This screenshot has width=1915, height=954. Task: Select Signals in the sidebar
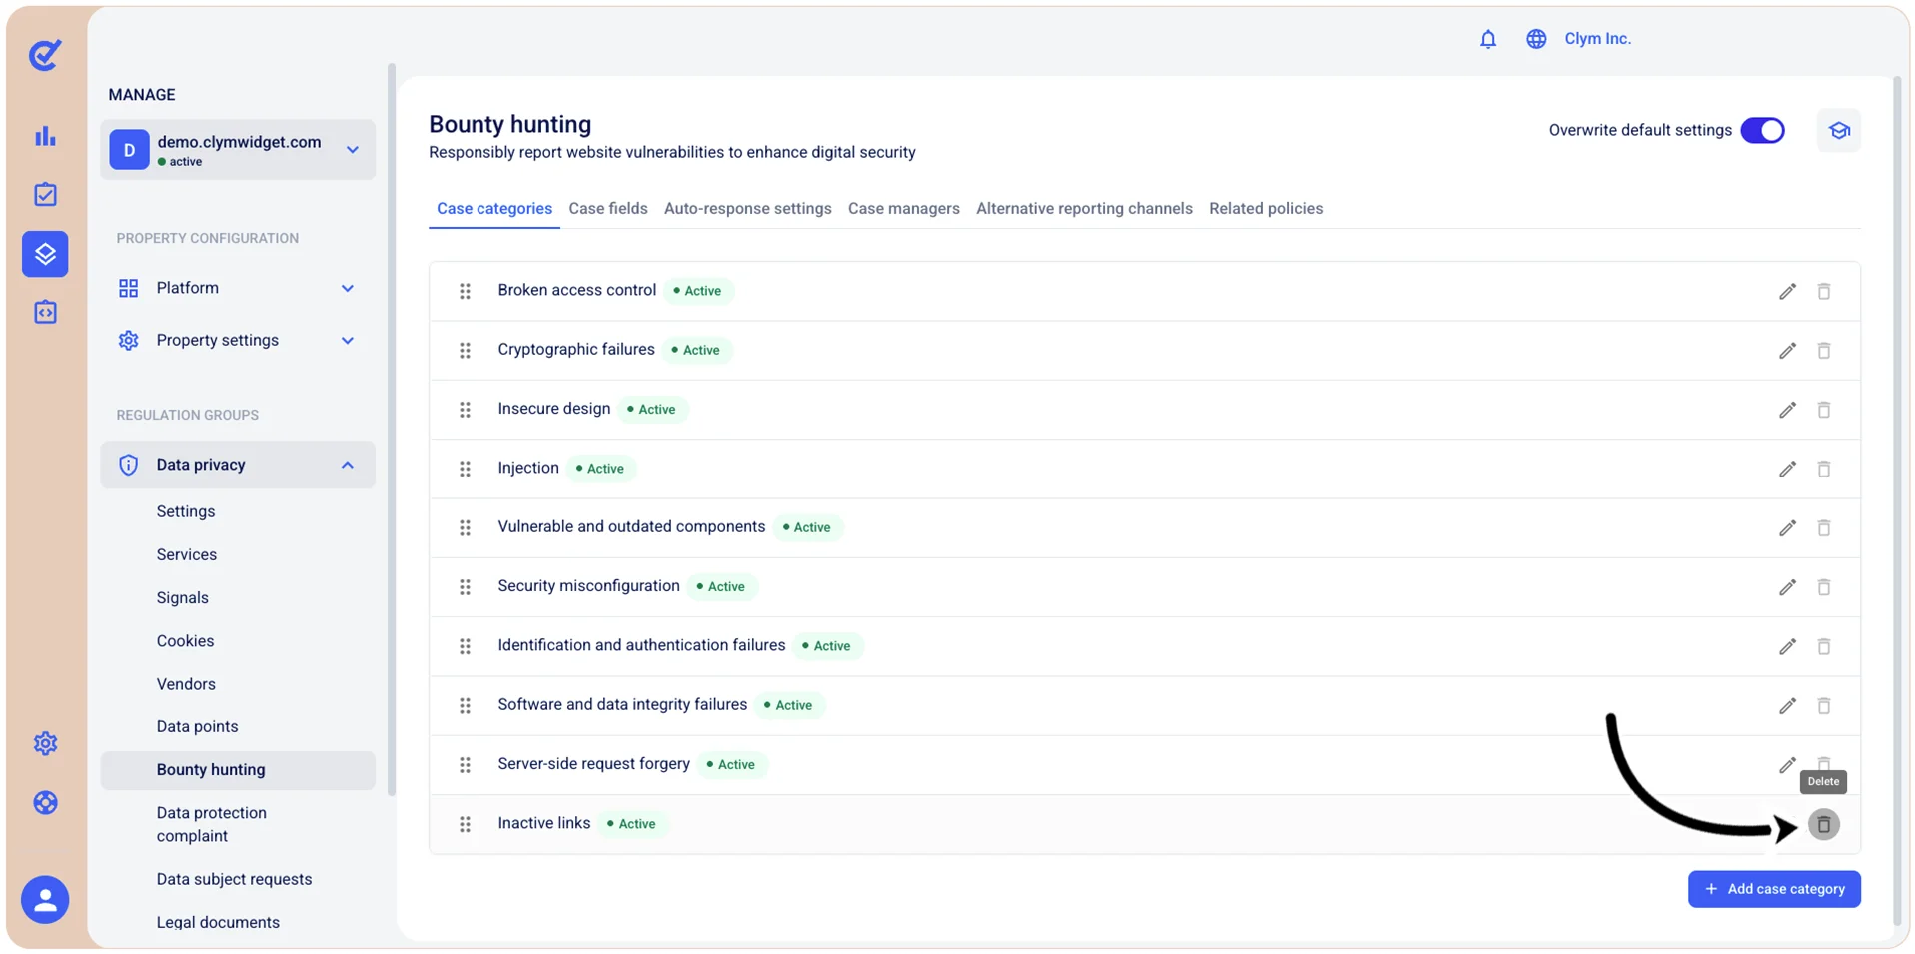(183, 597)
